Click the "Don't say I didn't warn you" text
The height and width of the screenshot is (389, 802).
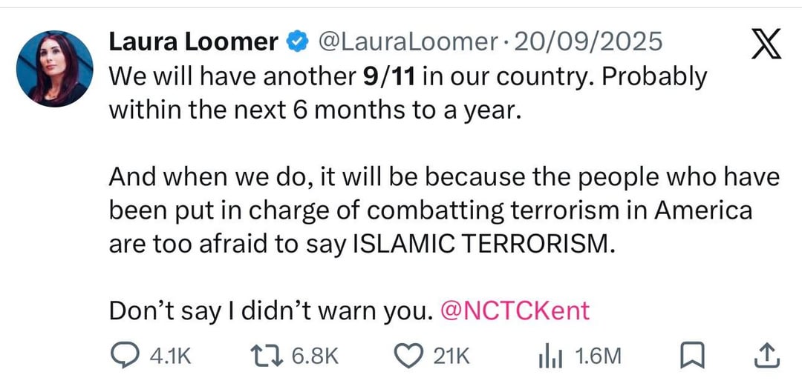coord(270,310)
